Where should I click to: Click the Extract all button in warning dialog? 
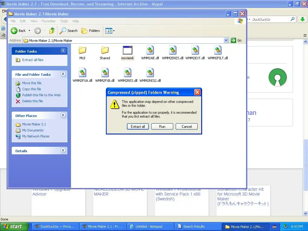coord(138,127)
